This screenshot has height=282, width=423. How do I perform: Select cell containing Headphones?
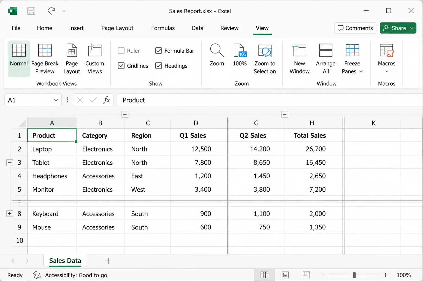52,176
